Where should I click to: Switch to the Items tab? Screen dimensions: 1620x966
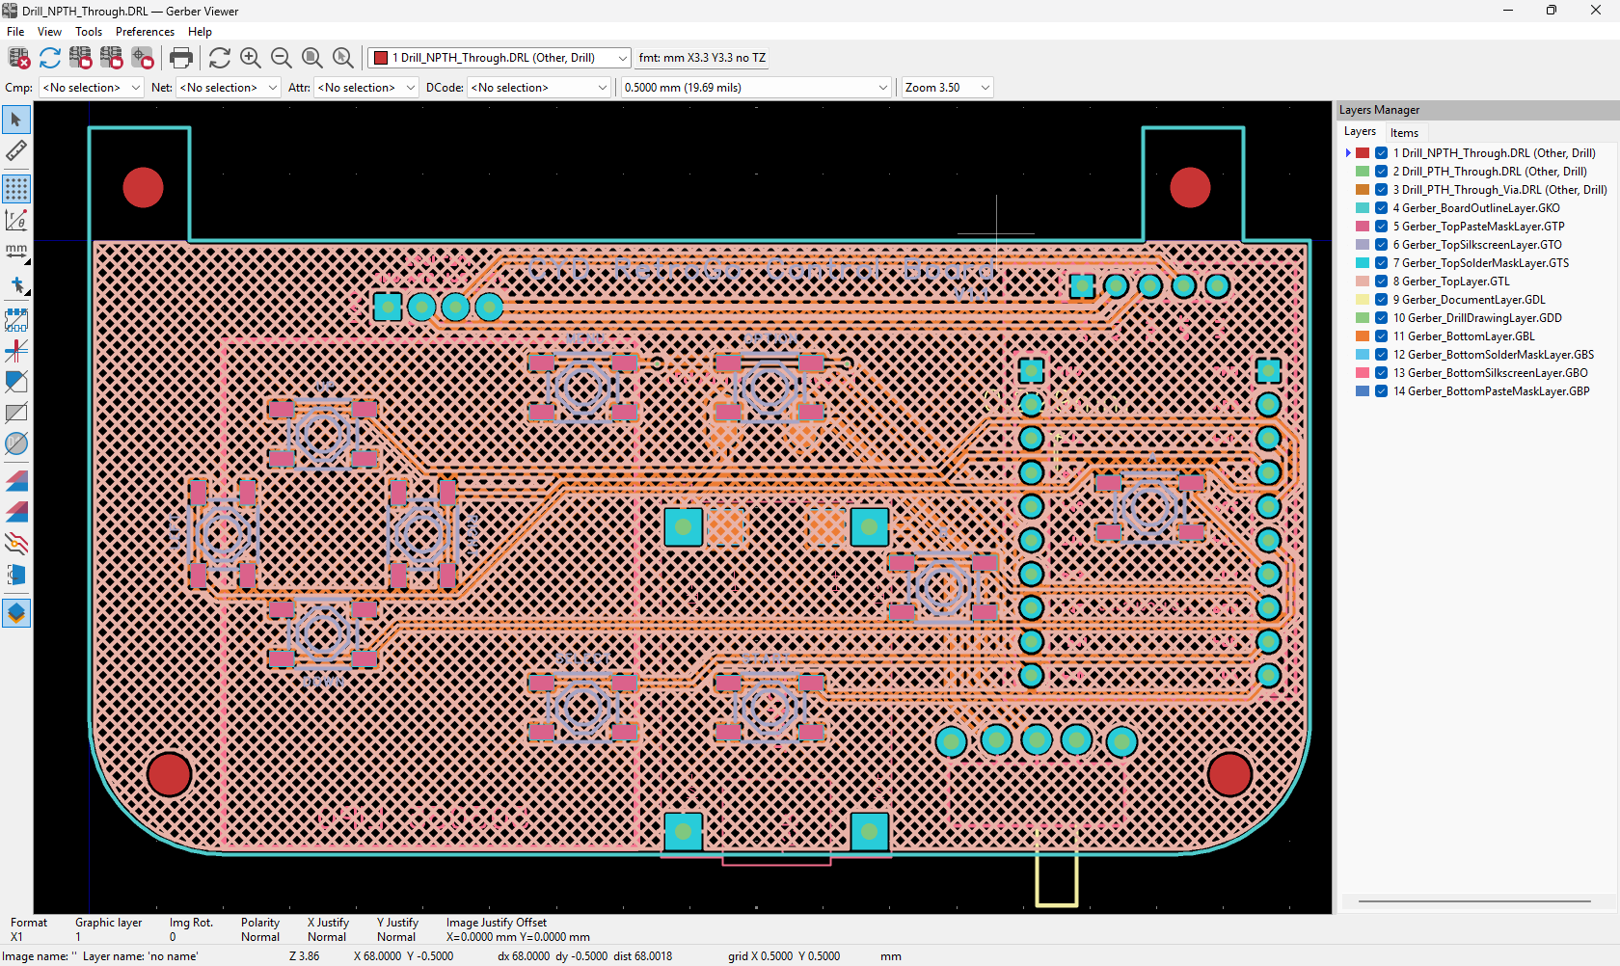[x=1404, y=133]
